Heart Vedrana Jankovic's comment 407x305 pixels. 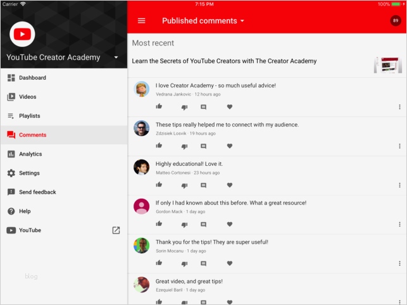point(230,107)
